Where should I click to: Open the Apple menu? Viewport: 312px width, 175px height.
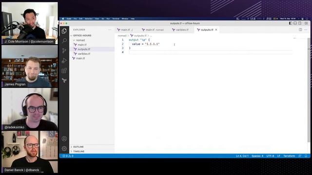point(63,18)
